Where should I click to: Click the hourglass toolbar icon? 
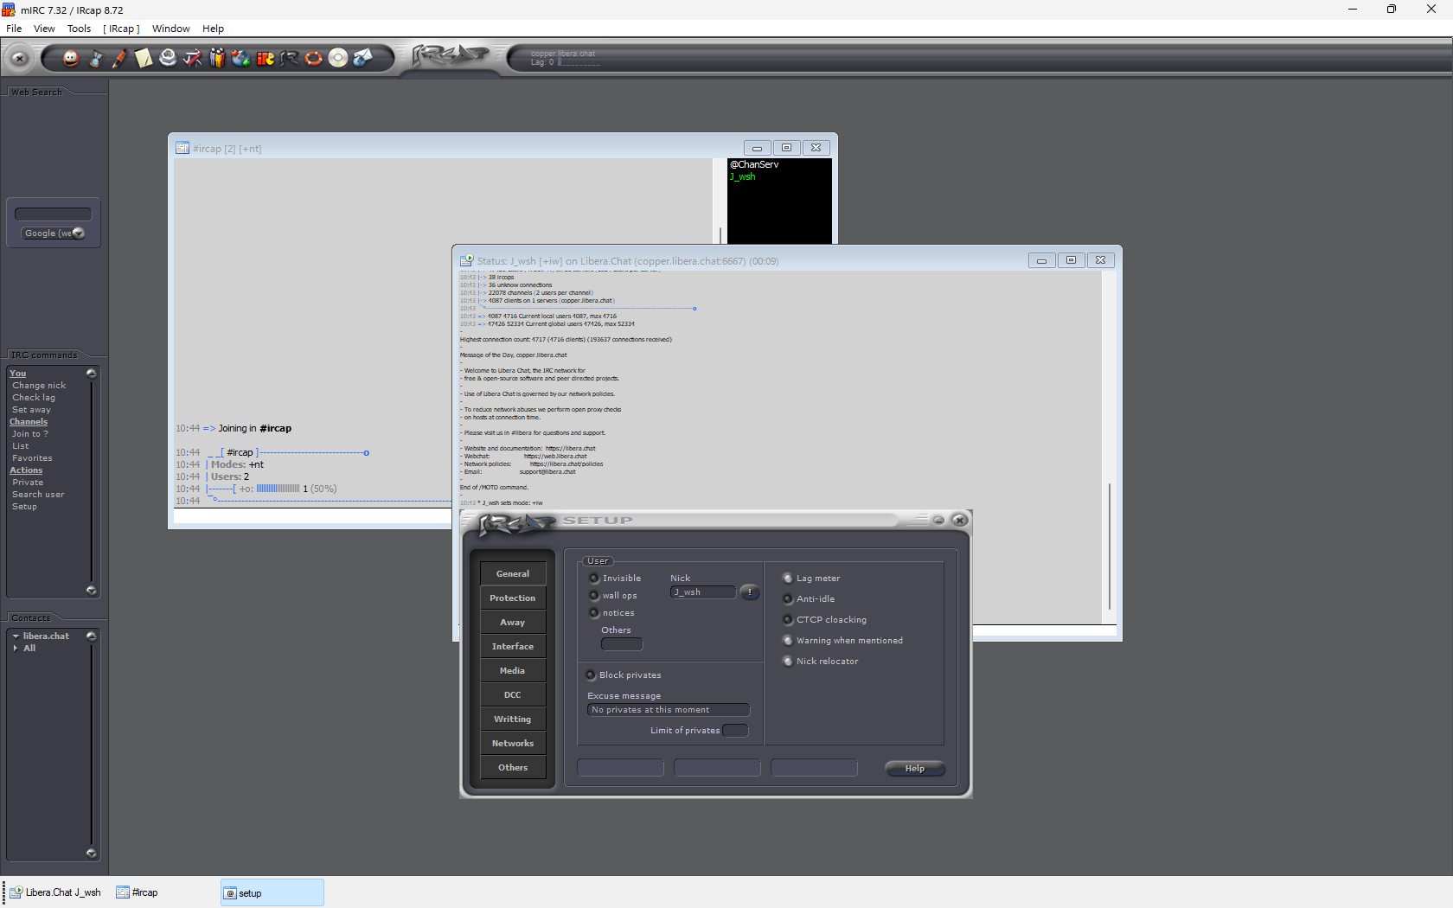[x=95, y=58]
